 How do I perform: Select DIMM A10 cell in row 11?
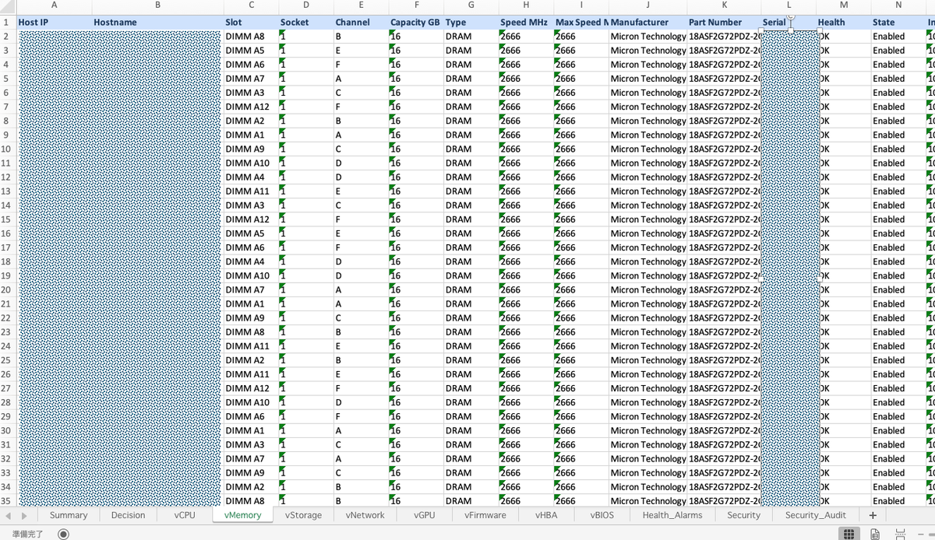(251, 163)
